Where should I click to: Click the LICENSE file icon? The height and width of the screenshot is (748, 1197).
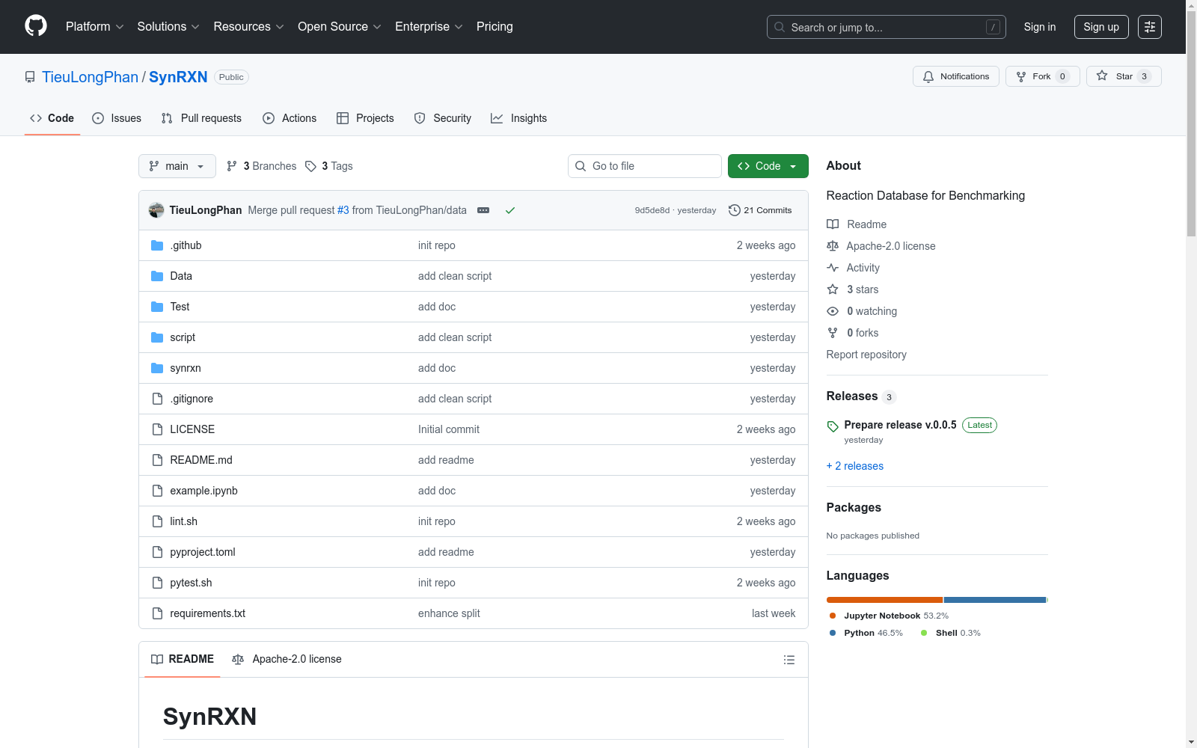pyautogui.click(x=157, y=429)
